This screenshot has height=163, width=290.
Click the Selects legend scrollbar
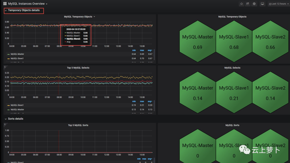154,106
